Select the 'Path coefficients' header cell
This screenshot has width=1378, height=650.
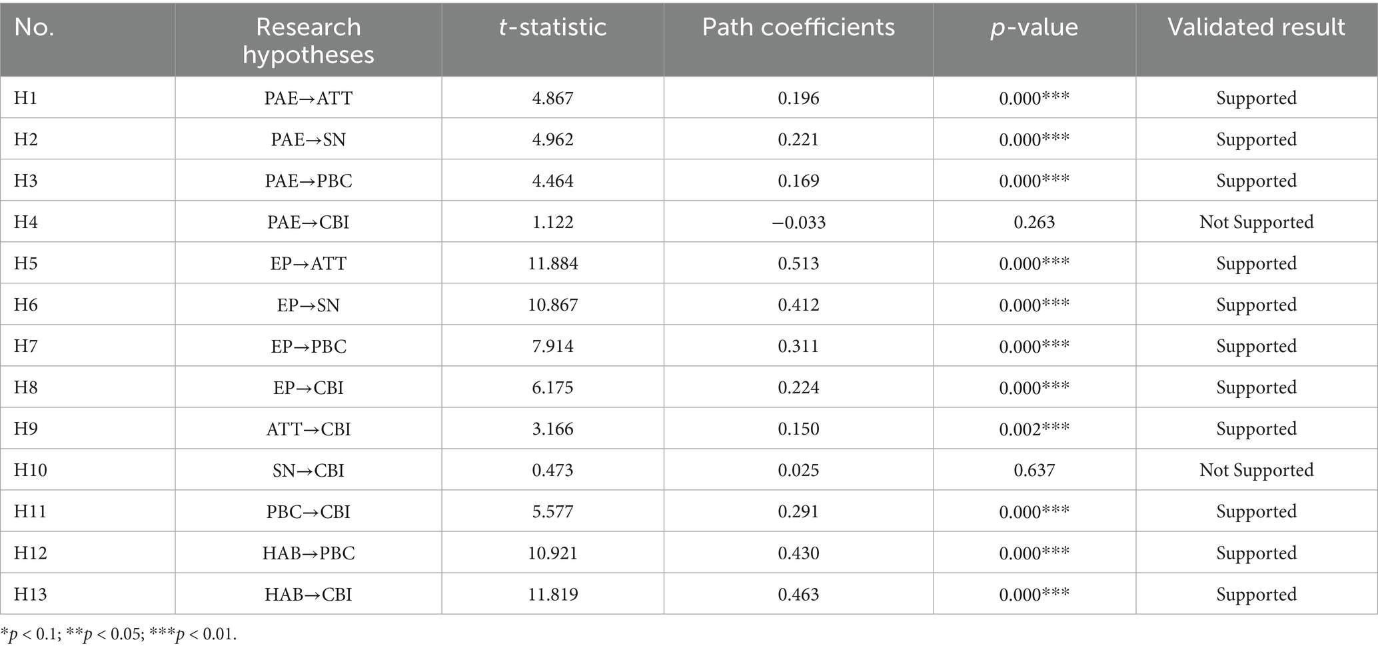798,27
